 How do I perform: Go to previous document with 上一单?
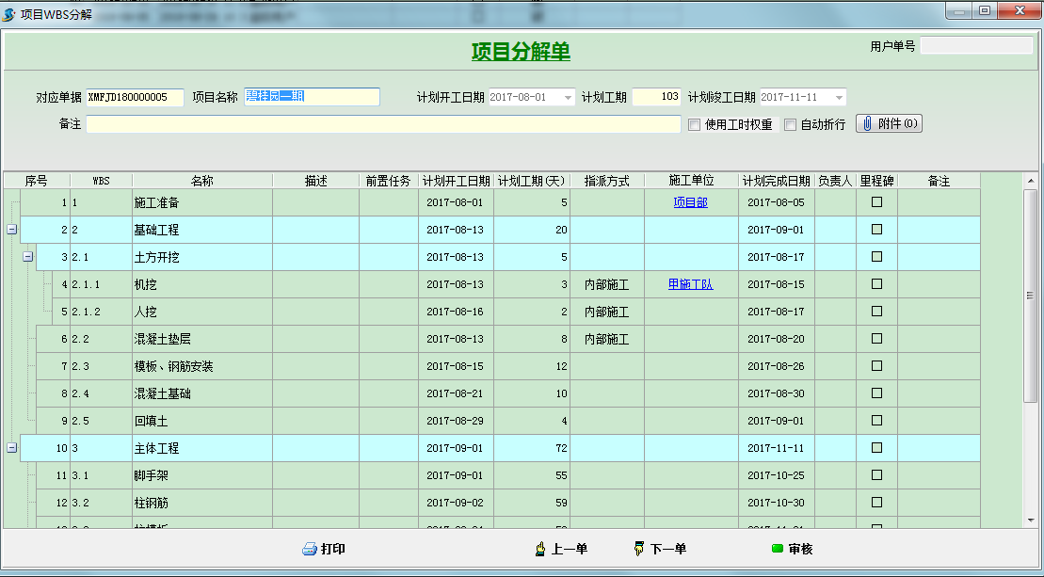[x=560, y=549]
